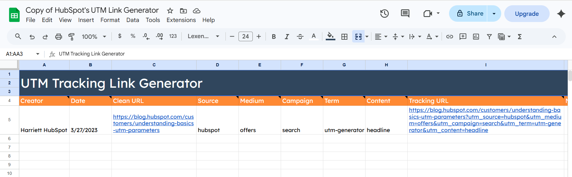Image resolution: width=572 pixels, height=177 pixels.
Task: Expand merge cells options arrow
Action: pos(367,37)
